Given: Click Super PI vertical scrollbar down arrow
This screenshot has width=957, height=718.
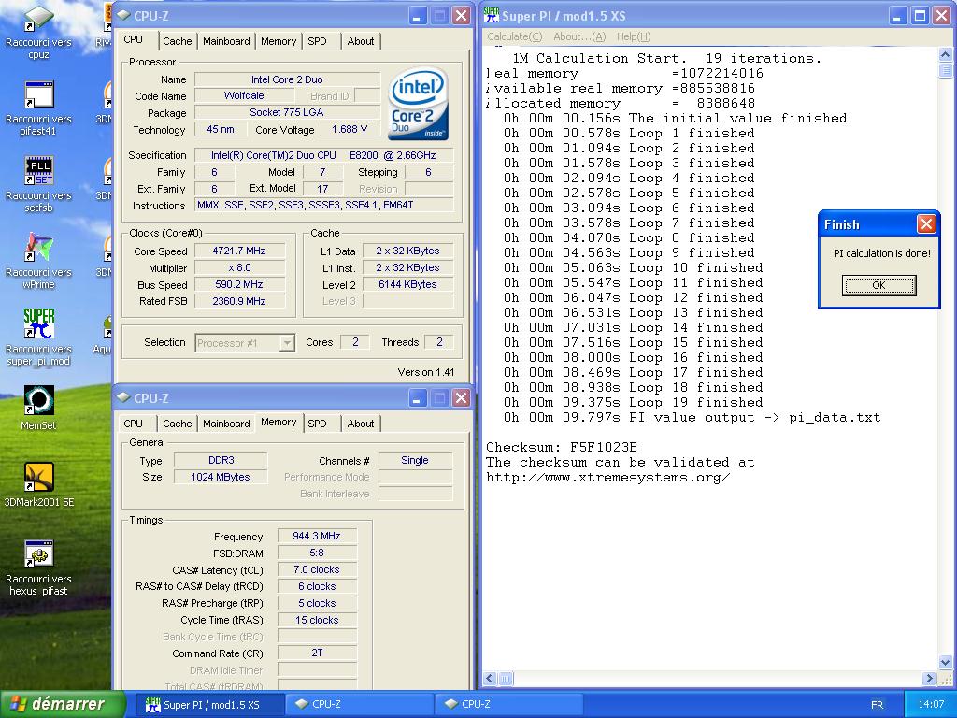Looking at the screenshot, I should (x=945, y=662).
